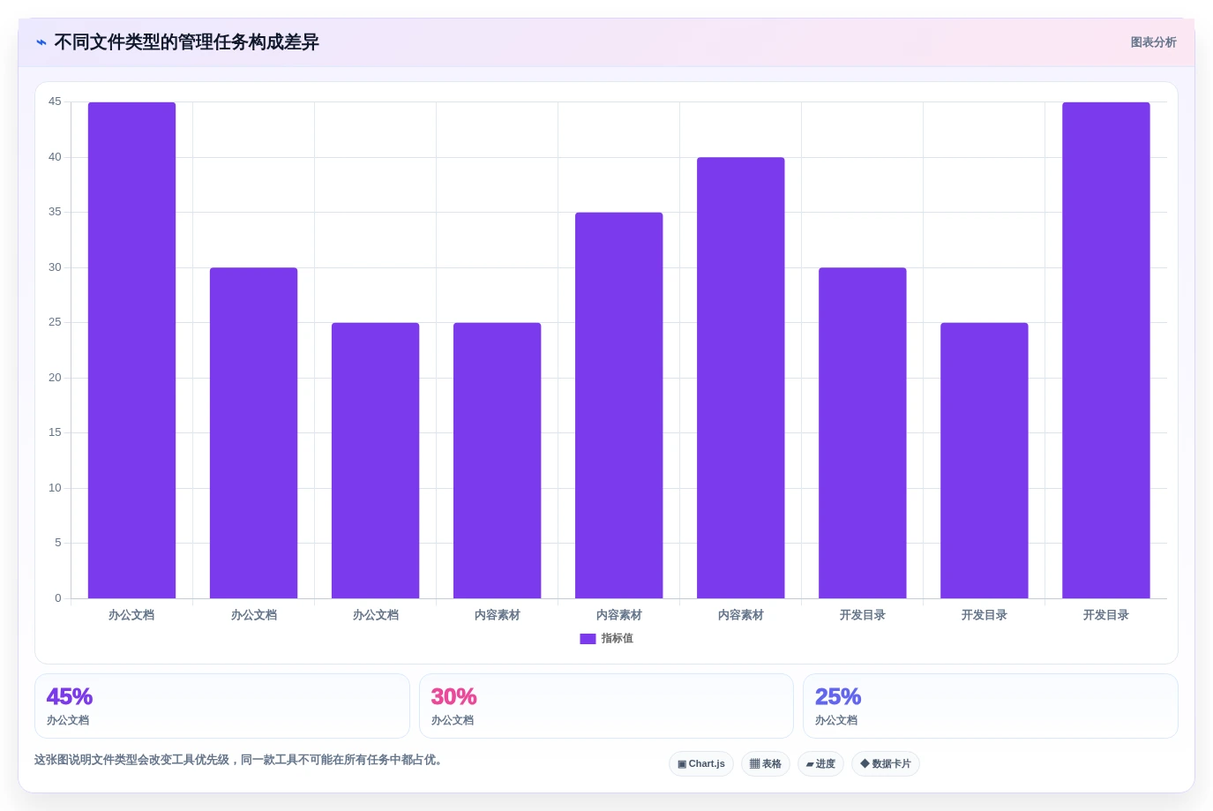1213x811 pixels.
Task: Select the 30% stat card
Action: [606, 706]
